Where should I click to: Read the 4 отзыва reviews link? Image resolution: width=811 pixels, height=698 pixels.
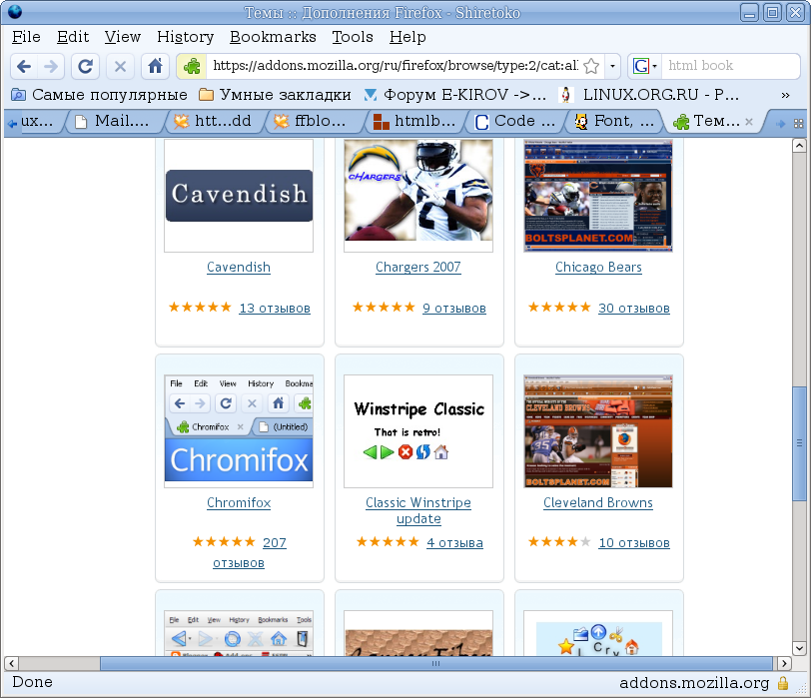coord(454,543)
